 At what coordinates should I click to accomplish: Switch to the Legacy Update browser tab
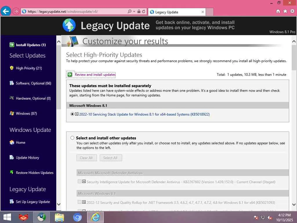coord(177,12)
